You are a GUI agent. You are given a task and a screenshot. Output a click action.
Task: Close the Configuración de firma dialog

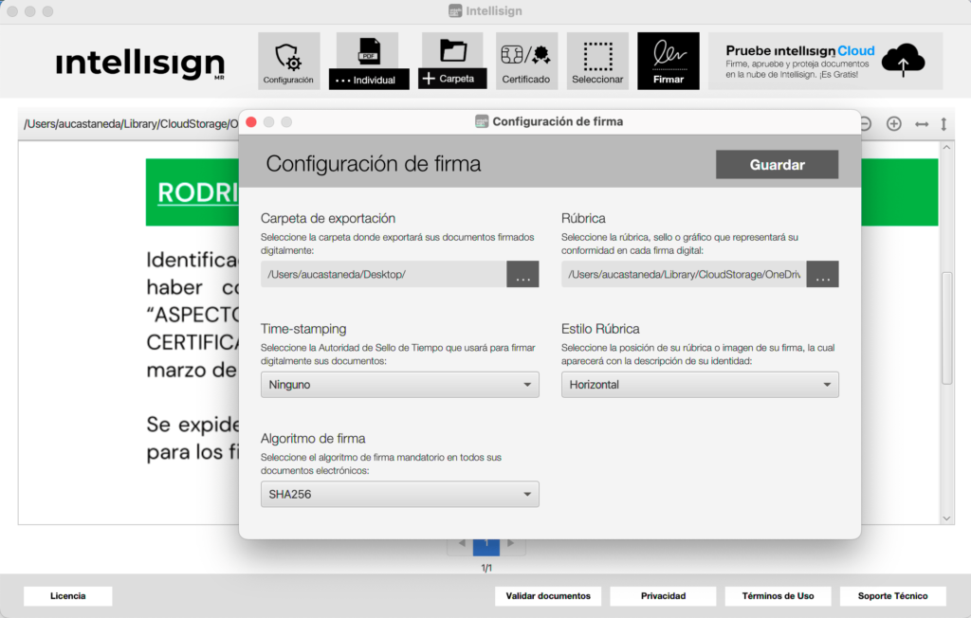click(x=251, y=122)
